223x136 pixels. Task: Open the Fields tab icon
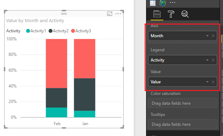[x=157, y=14]
